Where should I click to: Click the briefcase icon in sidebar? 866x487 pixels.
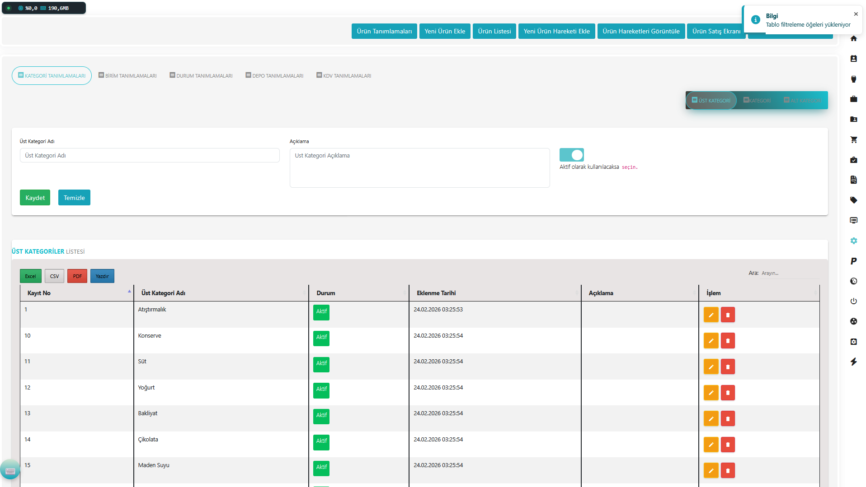click(x=853, y=99)
